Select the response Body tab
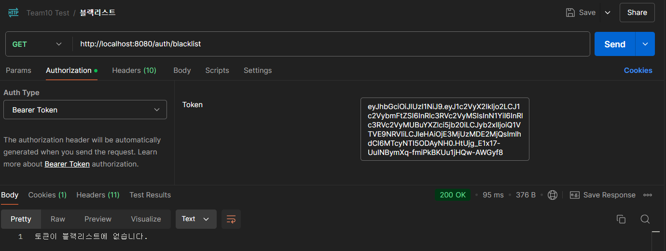The width and height of the screenshot is (666, 251). pos(10,195)
